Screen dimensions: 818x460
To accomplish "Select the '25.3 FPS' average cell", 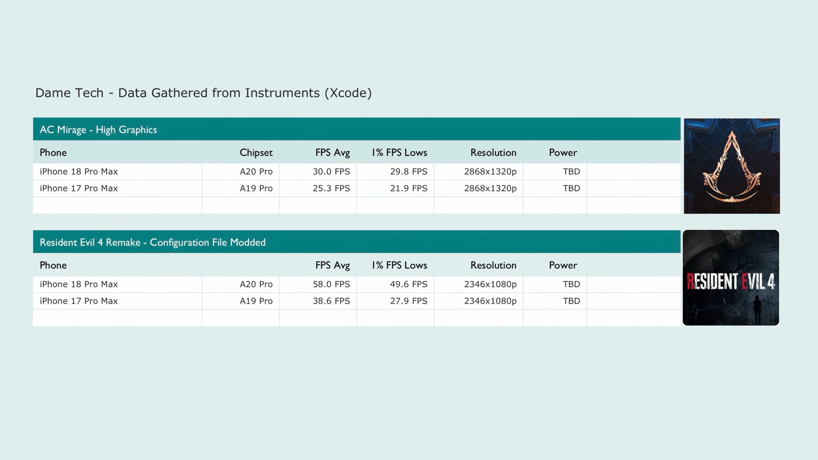I will pos(331,188).
